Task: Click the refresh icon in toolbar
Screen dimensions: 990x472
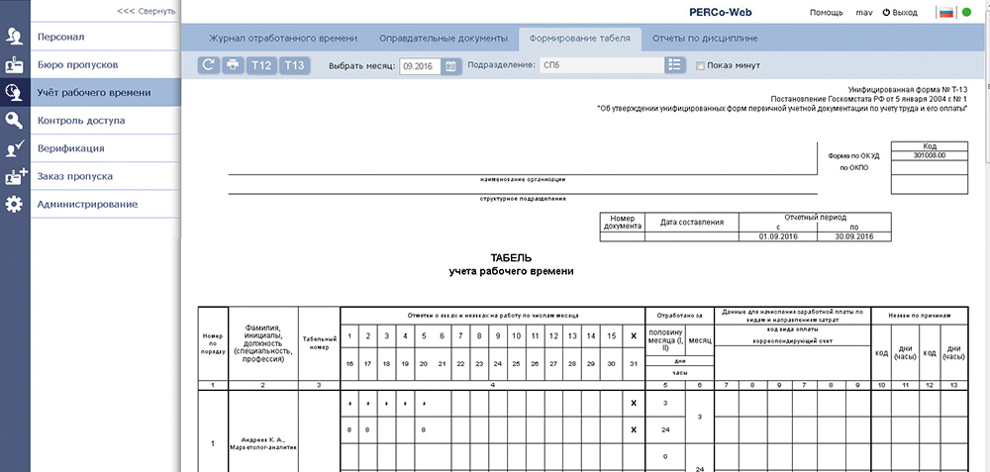Action: click(208, 65)
